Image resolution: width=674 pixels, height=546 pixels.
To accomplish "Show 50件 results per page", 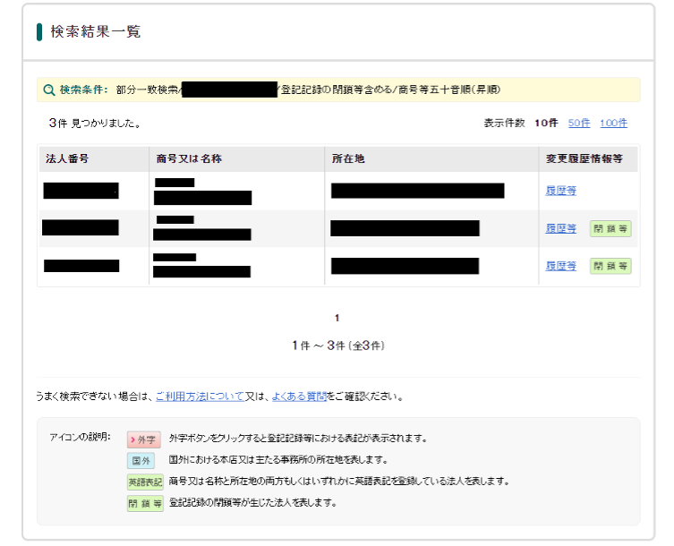I will (579, 124).
